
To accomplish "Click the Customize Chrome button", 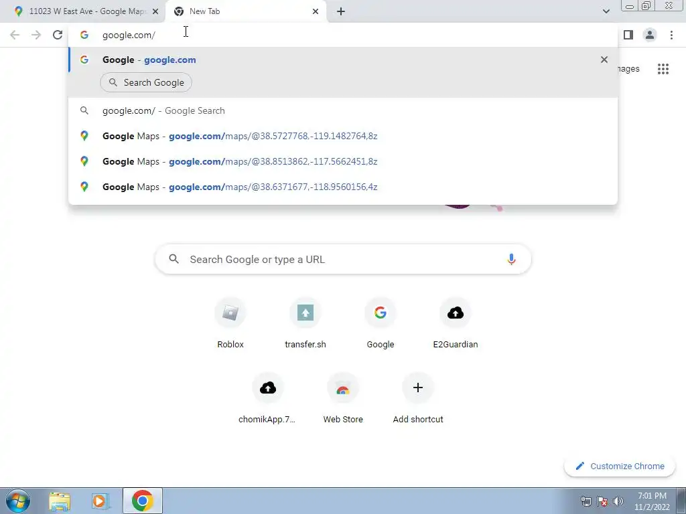I will [x=620, y=466].
